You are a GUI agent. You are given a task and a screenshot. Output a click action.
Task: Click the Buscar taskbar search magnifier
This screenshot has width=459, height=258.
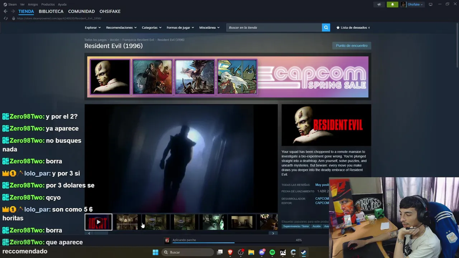tap(166, 252)
